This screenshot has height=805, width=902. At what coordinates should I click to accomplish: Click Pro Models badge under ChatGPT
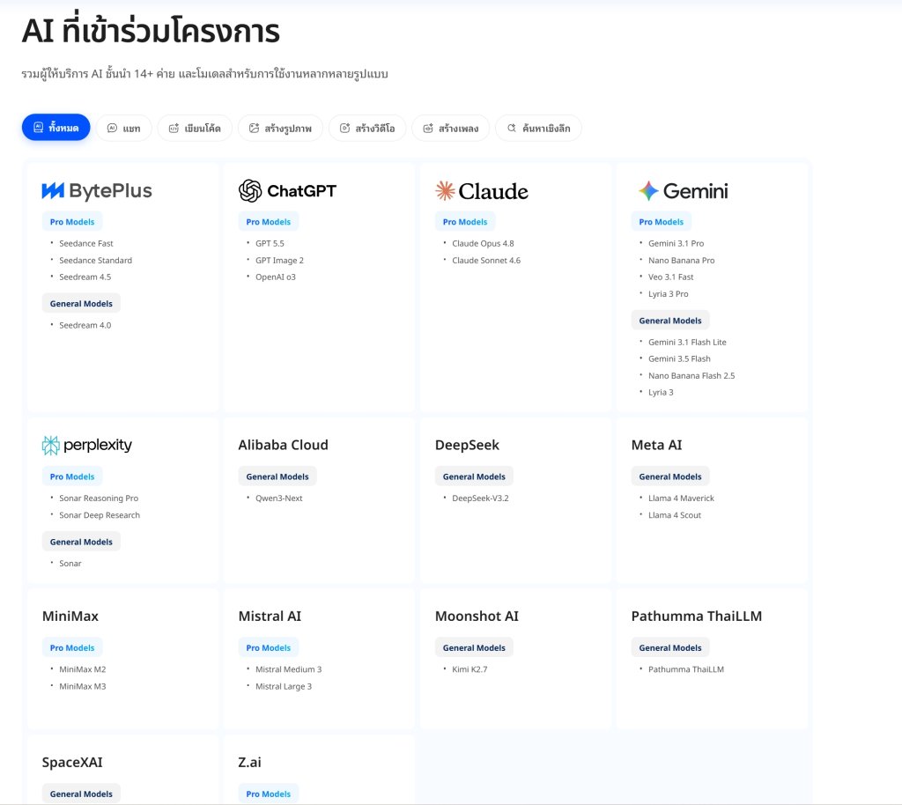tap(268, 222)
